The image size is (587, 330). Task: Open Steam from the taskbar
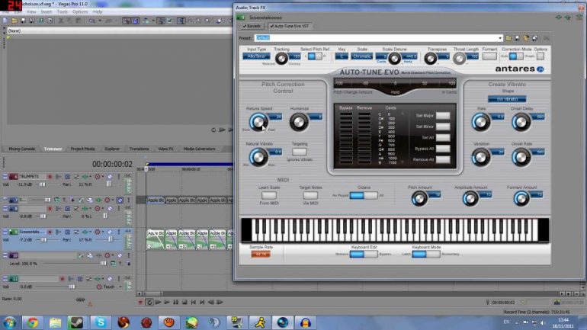[x=78, y=322]
